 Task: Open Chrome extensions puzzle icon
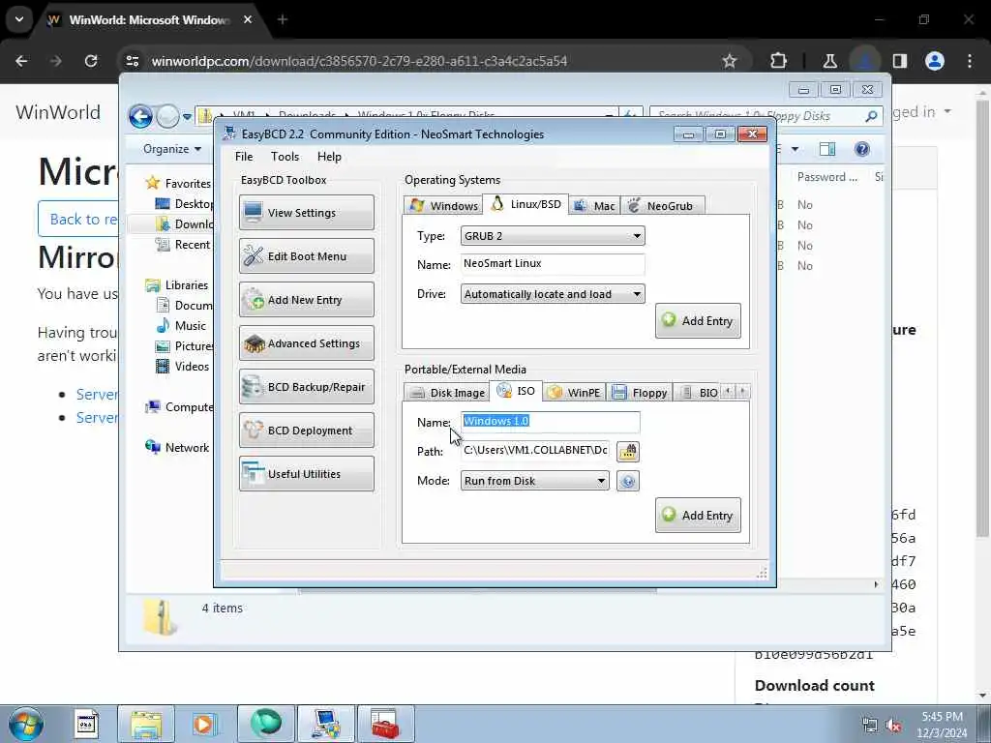tap(779, 61)
